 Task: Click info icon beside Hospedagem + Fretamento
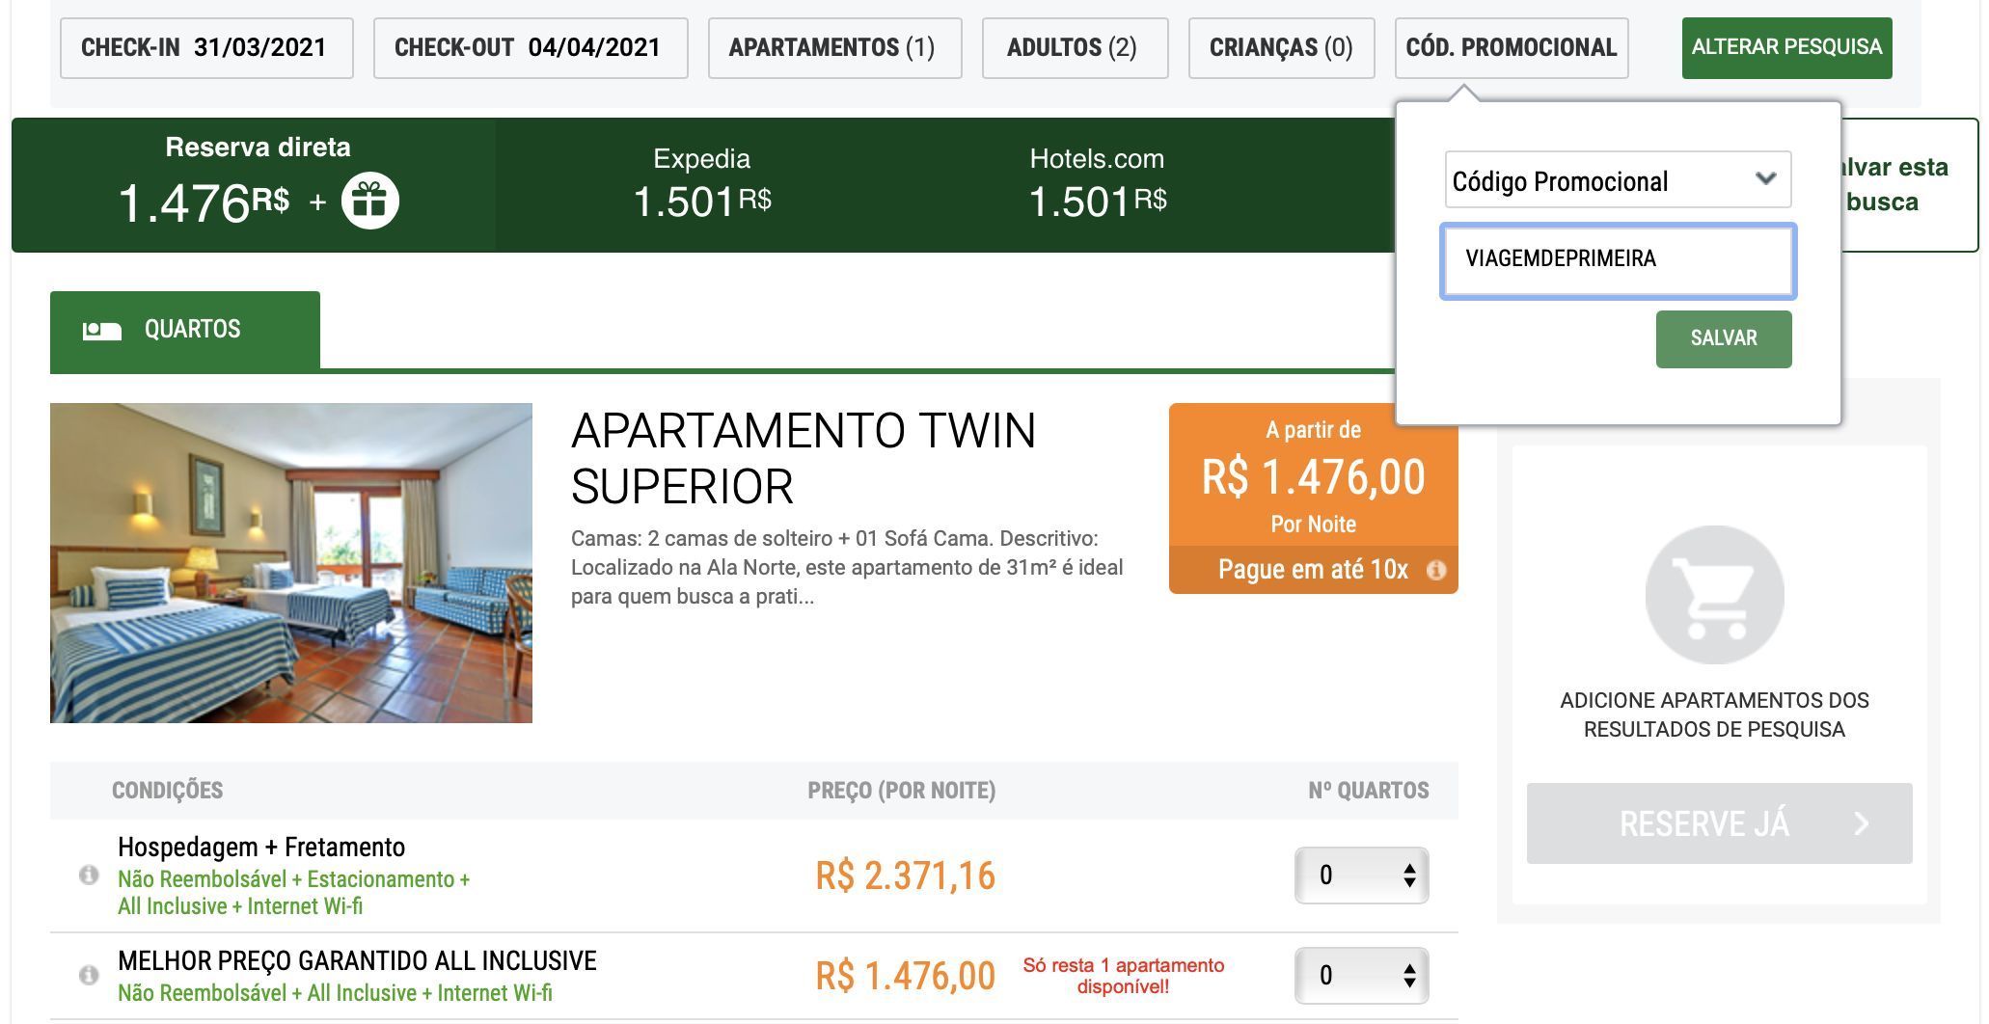click(x=89, y=876)
